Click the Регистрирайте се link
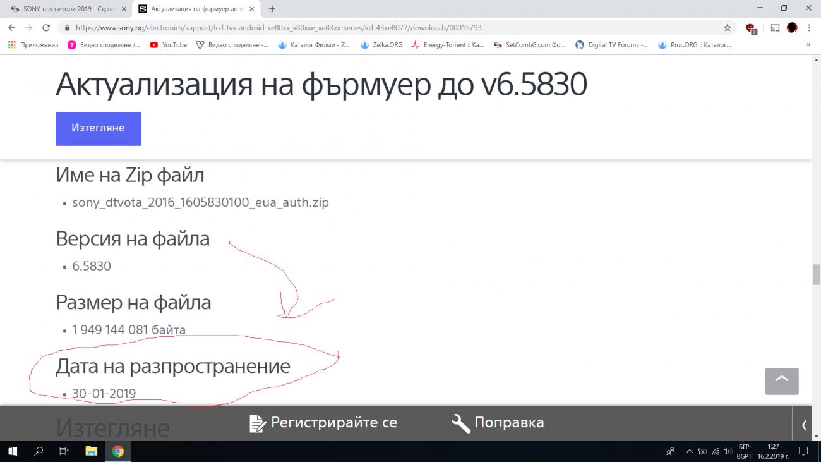Image resolution: width=821 pixels, height=462 pixels. coord(334,423)
